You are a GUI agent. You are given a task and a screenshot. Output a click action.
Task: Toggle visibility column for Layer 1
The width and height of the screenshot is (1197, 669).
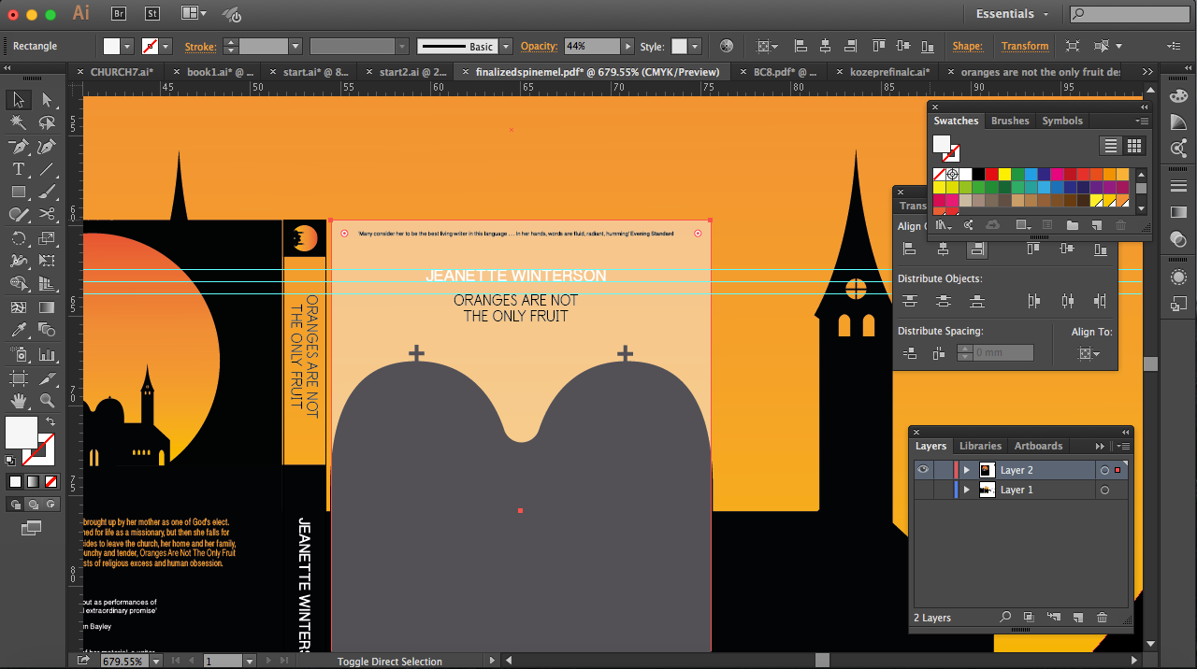[923, 490]
